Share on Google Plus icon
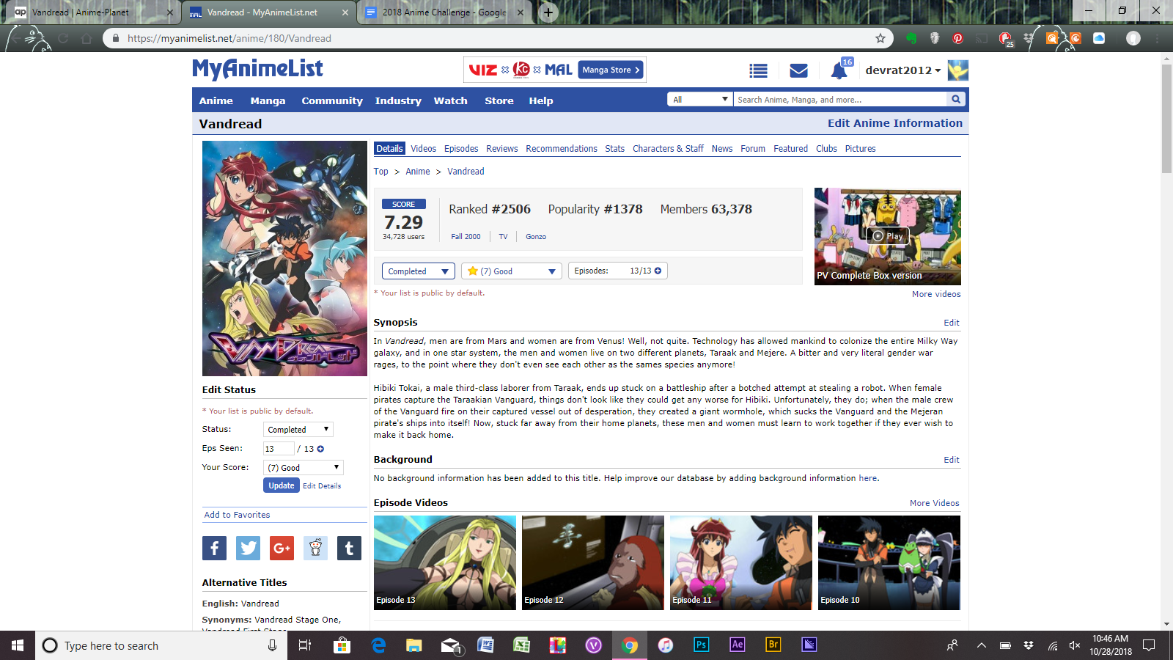Viewport: 1173px width, 660px height. pyautogui.click(x=282, y=548)
